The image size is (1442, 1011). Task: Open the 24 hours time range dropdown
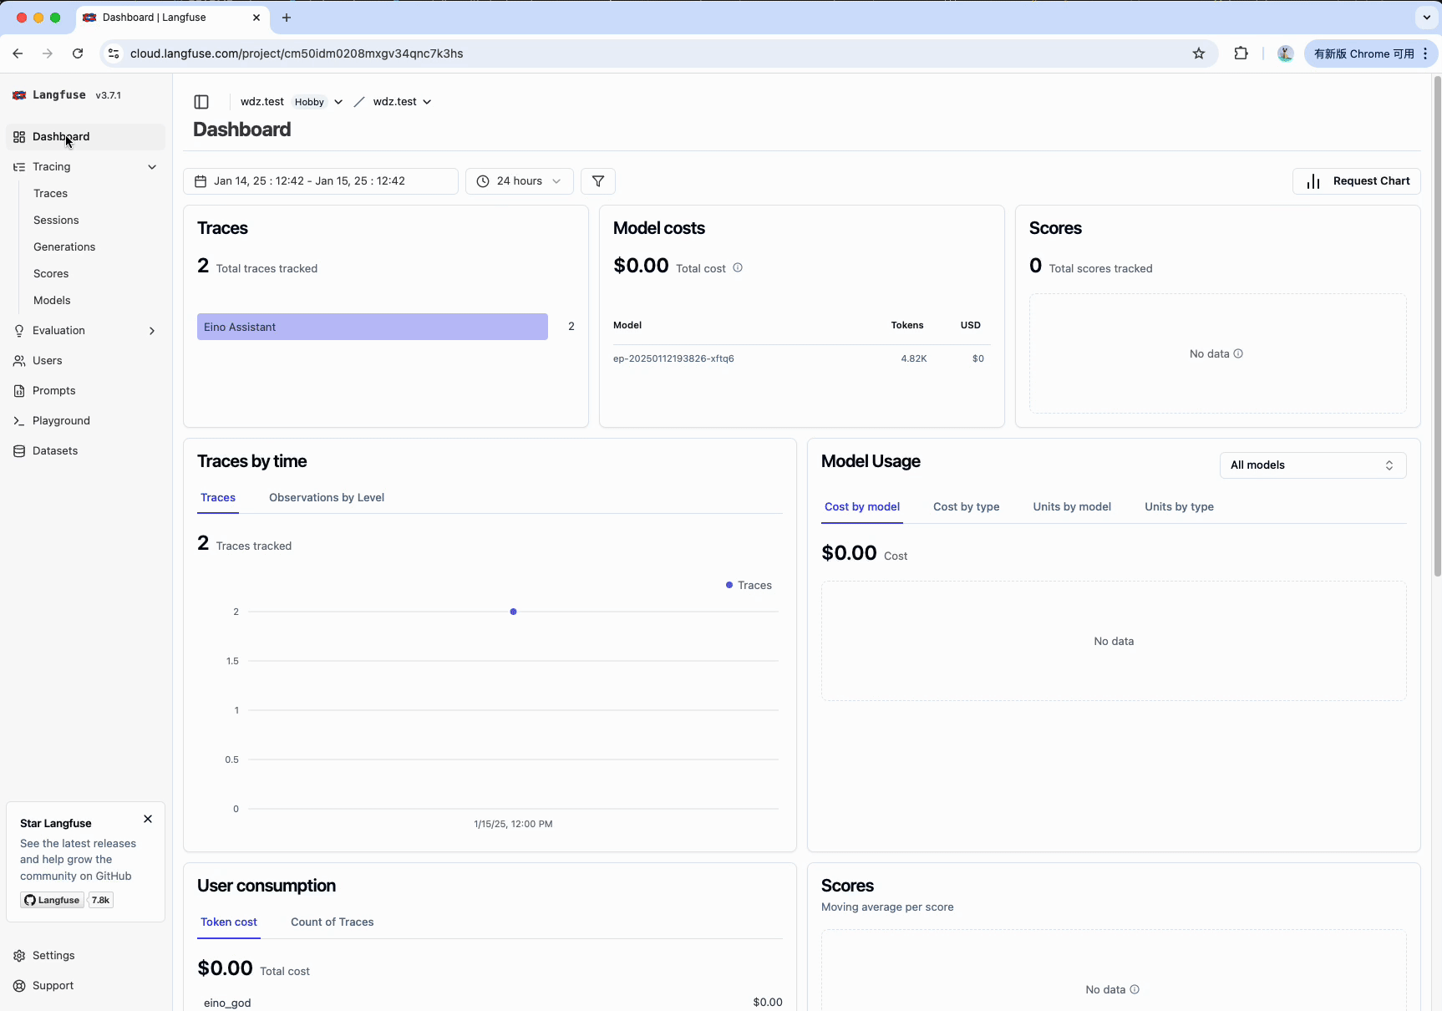coord(519,181)
